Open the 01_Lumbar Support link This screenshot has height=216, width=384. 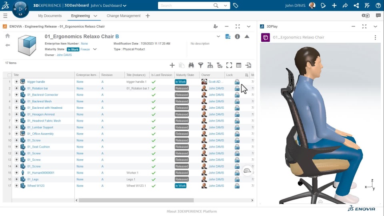tap(40, 127)
